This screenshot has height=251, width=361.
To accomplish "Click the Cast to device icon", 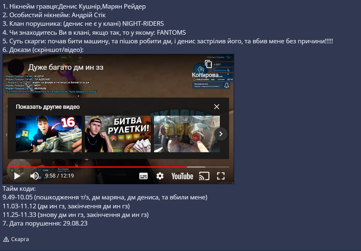I will (x=204, y=176).
